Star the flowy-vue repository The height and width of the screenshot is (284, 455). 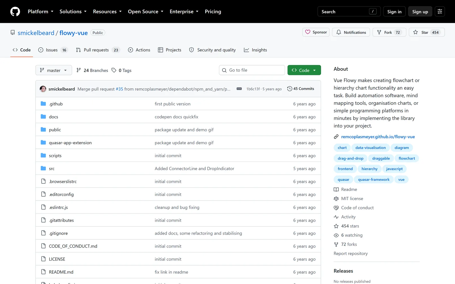pyautogui.click(x=427, y=32)
